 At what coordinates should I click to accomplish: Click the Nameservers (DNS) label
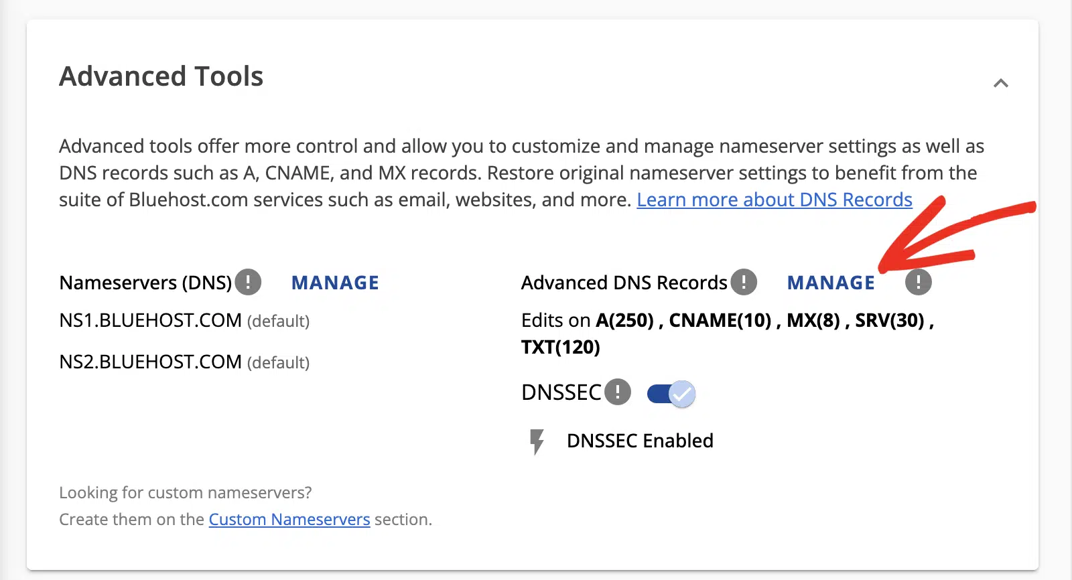[x=145, y=283]
